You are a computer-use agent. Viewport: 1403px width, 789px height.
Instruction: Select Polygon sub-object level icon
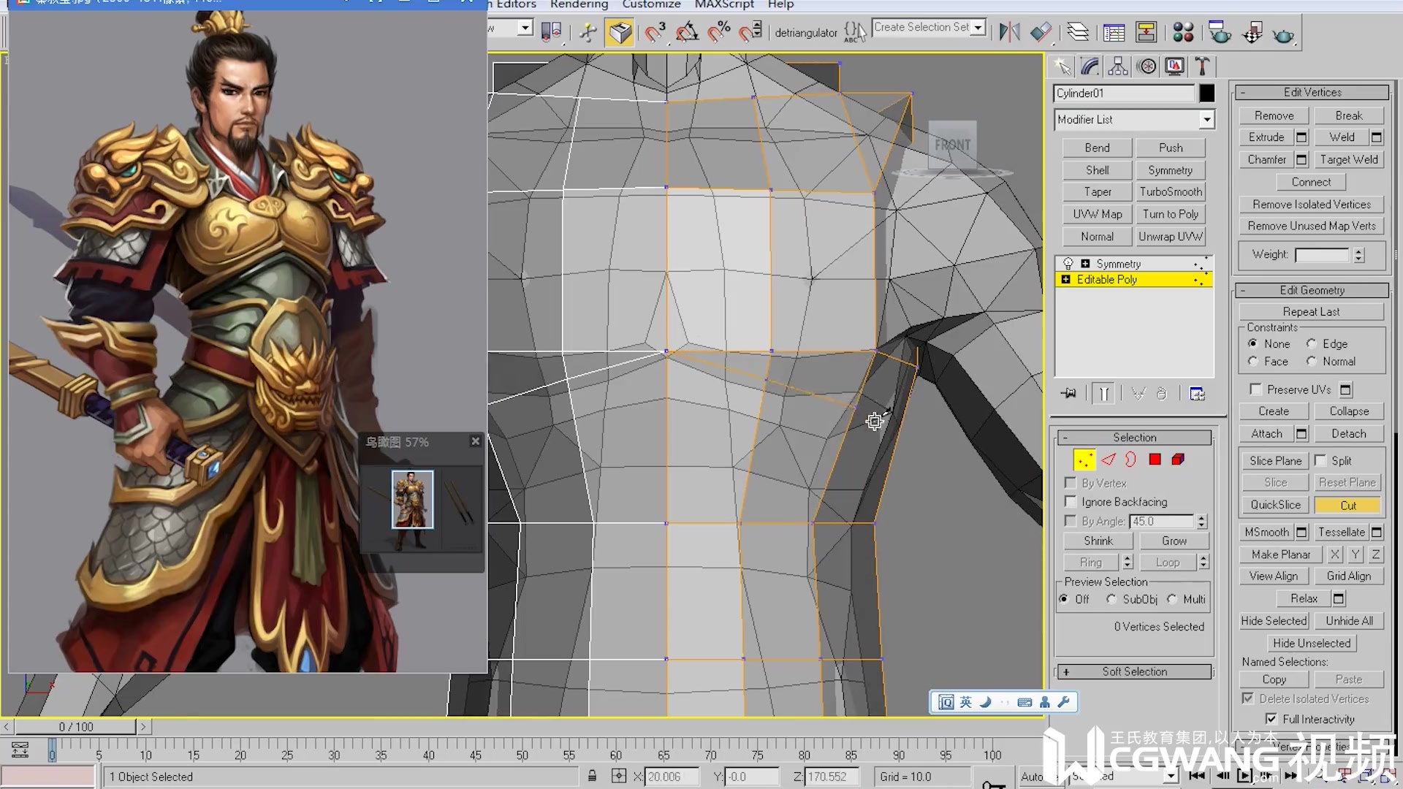1155,460
